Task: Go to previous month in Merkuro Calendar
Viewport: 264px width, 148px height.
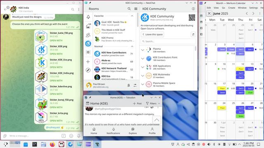Action: pyautogui.click(x=247, y=14)
